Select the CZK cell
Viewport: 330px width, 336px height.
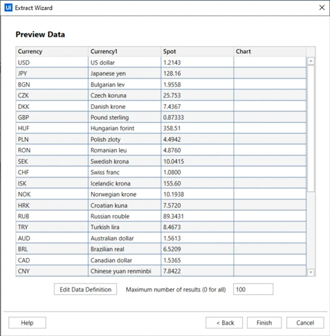[x=52, y=96]
